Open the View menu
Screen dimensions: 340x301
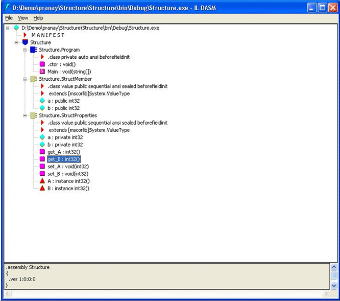[x=23, y=18]
